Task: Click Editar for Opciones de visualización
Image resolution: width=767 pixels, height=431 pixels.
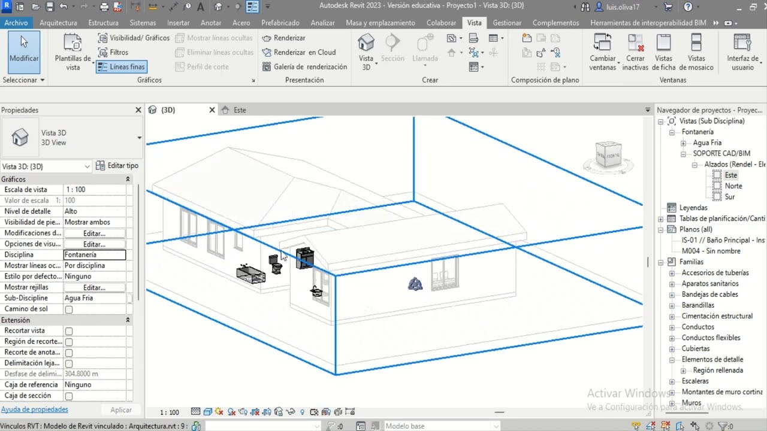Action: click(x=94, y=244)
